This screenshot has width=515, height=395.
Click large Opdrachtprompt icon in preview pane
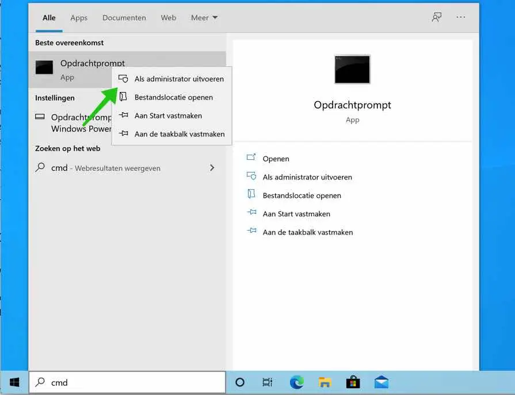point(352,69)
